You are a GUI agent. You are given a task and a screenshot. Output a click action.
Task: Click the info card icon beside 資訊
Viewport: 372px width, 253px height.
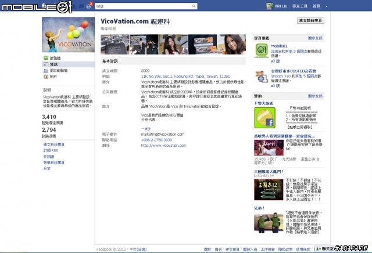point(46,64)
